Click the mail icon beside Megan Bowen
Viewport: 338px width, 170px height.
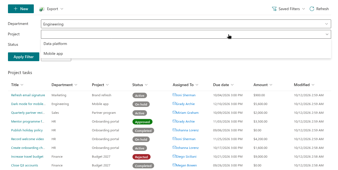(x=174, y=165)
